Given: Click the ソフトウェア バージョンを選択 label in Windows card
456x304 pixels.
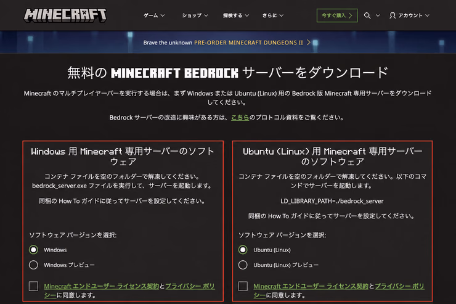Looking at the screenshot, I should click(x=73, y=235).
